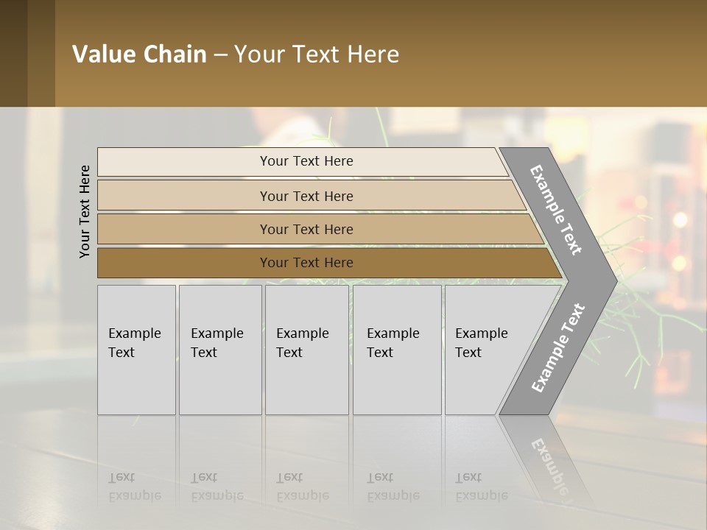Click the lower chevron arm "Example Text"

[557, 347]
